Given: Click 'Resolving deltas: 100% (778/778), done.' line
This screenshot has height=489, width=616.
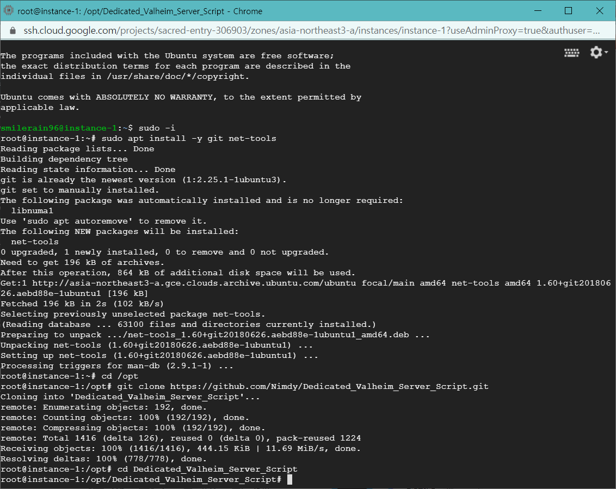Looking at the screenshot, I should (103, 459).
